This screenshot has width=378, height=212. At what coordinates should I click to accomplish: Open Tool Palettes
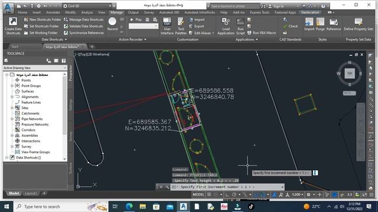pos(181,26)
